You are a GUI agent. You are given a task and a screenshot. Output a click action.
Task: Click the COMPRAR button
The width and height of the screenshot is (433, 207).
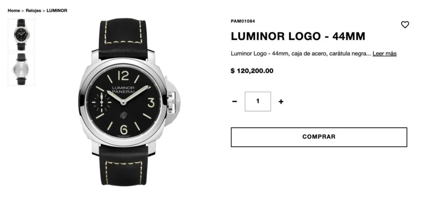[319, 137]
